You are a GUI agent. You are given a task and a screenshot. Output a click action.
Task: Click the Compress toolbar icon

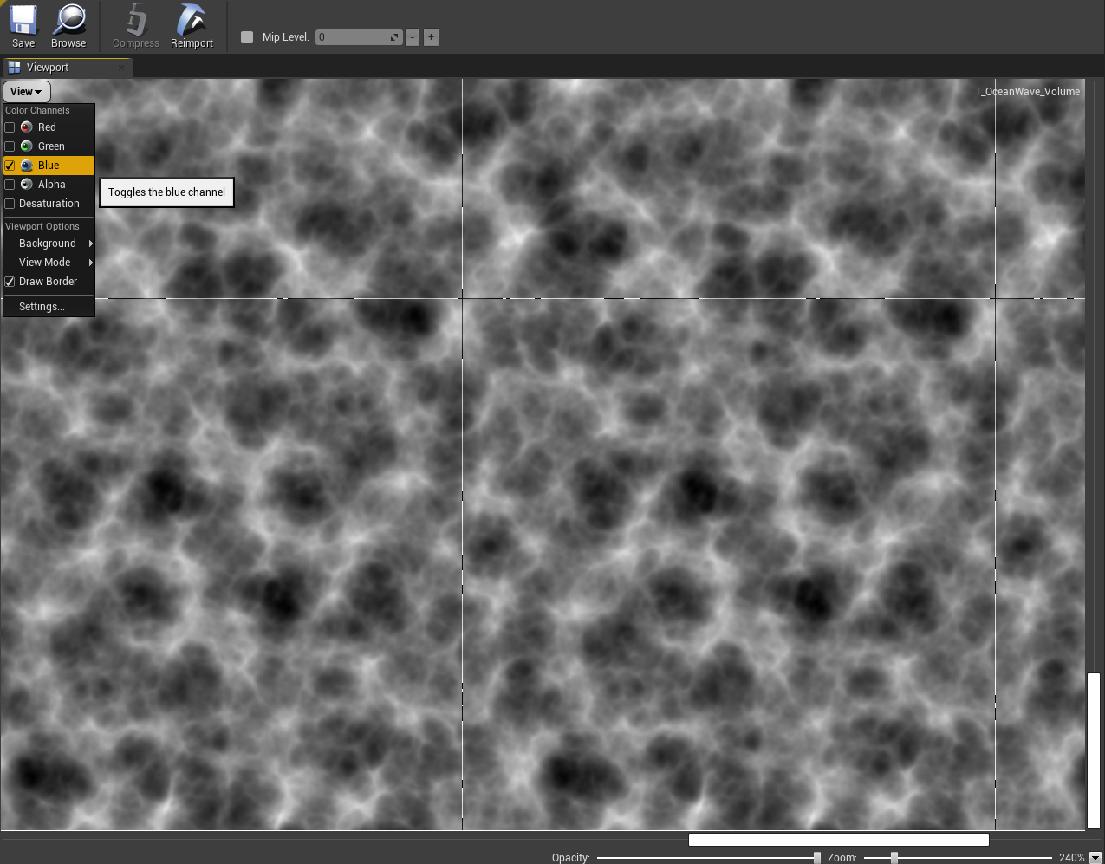click(136, 19)
